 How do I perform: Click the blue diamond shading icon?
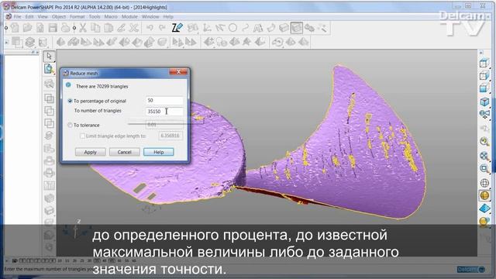484,208
